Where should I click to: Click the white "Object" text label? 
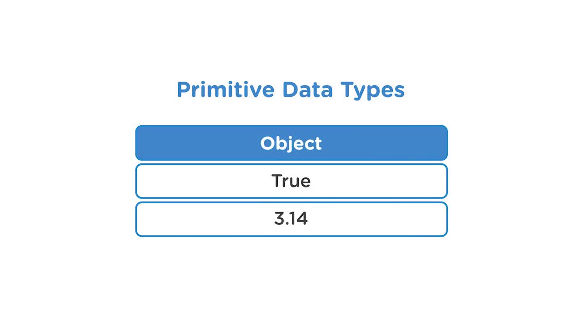pos(291,144)
